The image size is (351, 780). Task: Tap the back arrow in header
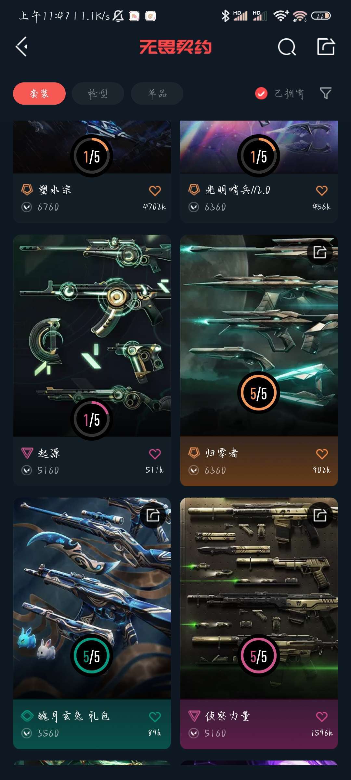click(x=22, y=47)
